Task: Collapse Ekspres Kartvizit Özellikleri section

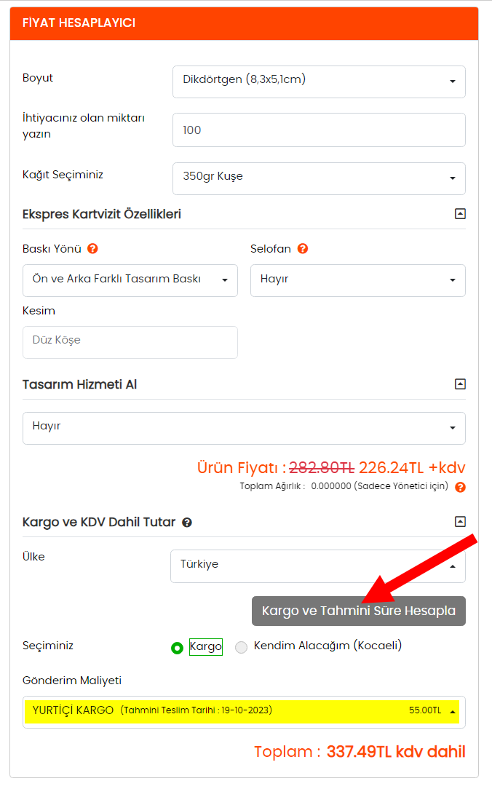Action: (459, 214)
